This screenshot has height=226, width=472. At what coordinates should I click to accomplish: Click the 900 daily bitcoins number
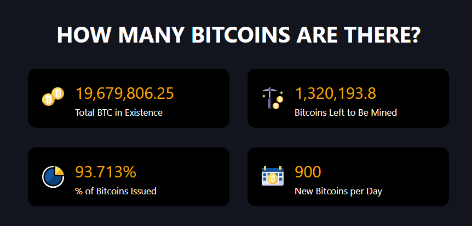(307, 172)
